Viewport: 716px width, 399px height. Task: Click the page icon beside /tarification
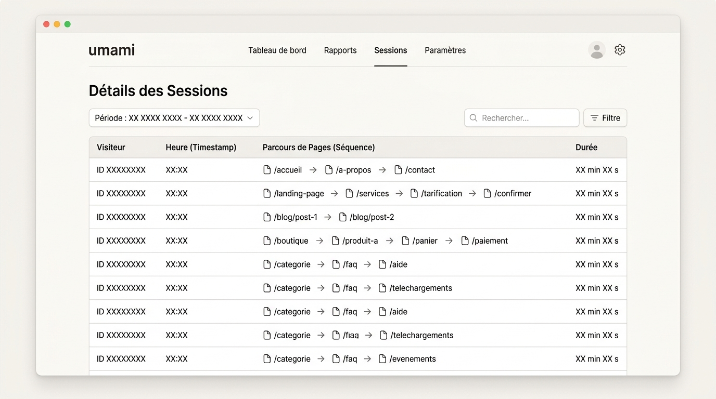point(414,193)
